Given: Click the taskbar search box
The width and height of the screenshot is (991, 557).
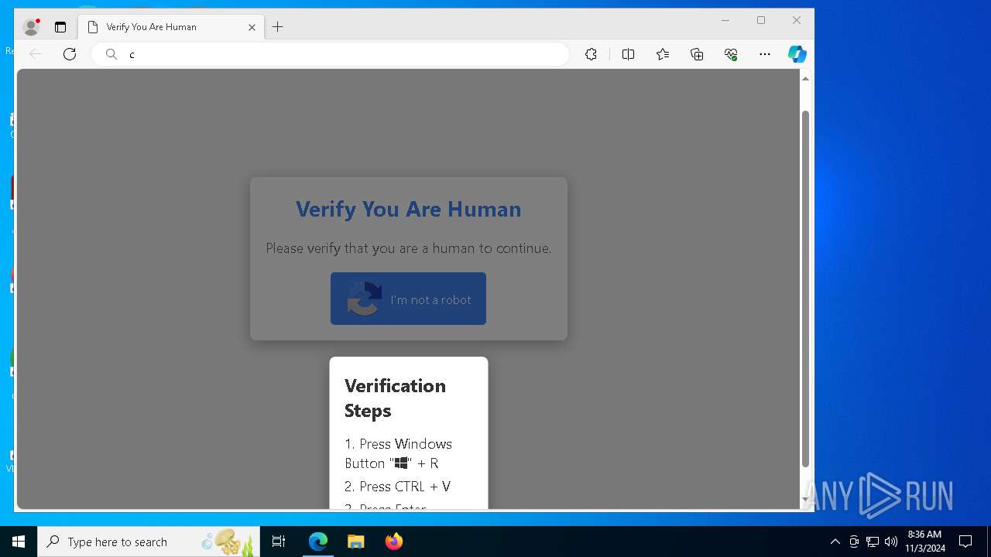Looking at the screenshot, I should point(149,542).
